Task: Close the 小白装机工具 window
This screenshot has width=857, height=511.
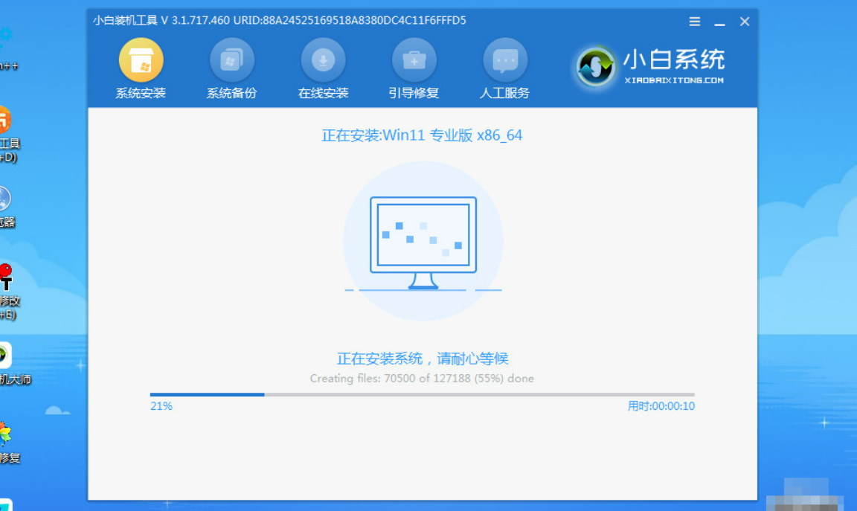Action: (x=745, y=22)
